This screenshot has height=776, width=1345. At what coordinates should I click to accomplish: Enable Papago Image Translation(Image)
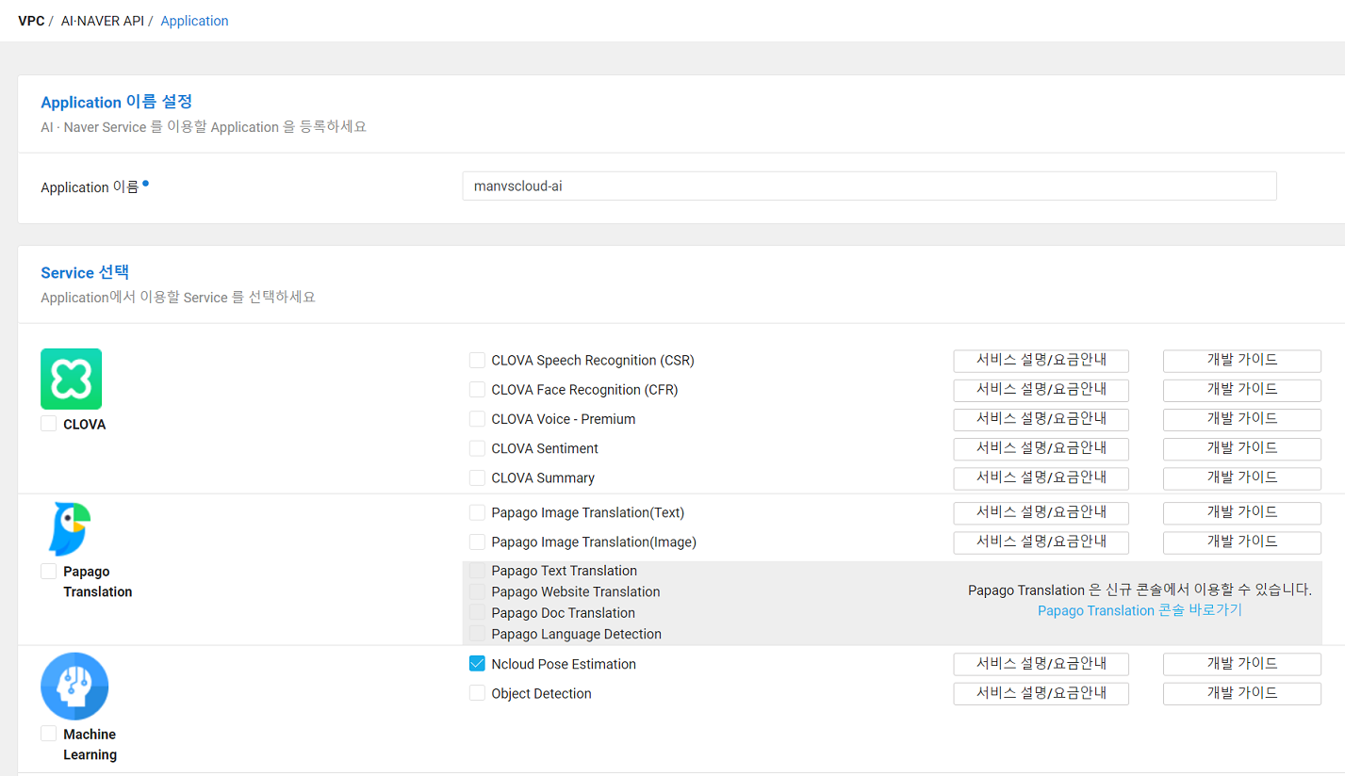pos(477,542)
